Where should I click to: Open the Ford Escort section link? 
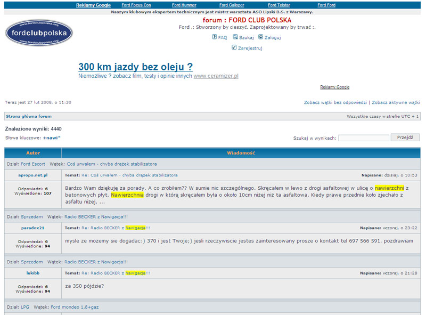pos(33,164)
